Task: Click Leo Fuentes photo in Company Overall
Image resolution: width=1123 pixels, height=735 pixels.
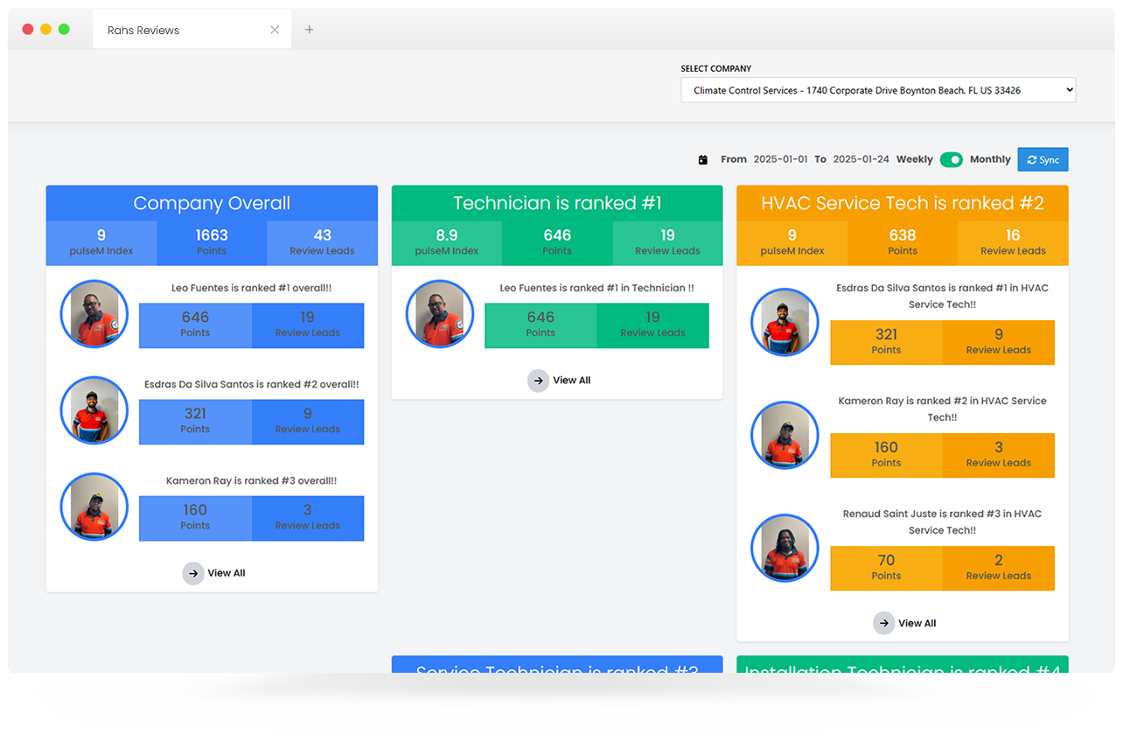Action: point(94,314)
